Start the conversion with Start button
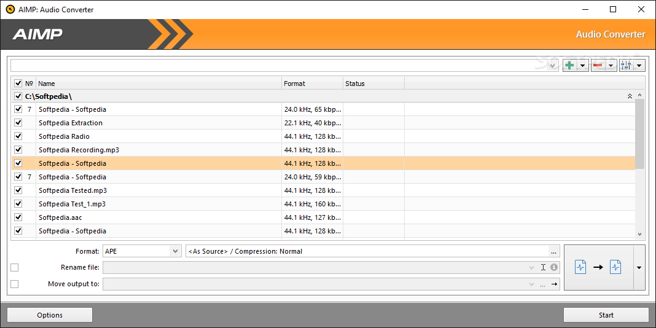Image resolution: width=656 pixels, height=328 pixels. point(606,315)
